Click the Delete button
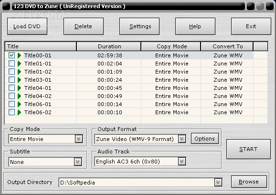Screen dimensions: 276x195 (x=84, y=26)
